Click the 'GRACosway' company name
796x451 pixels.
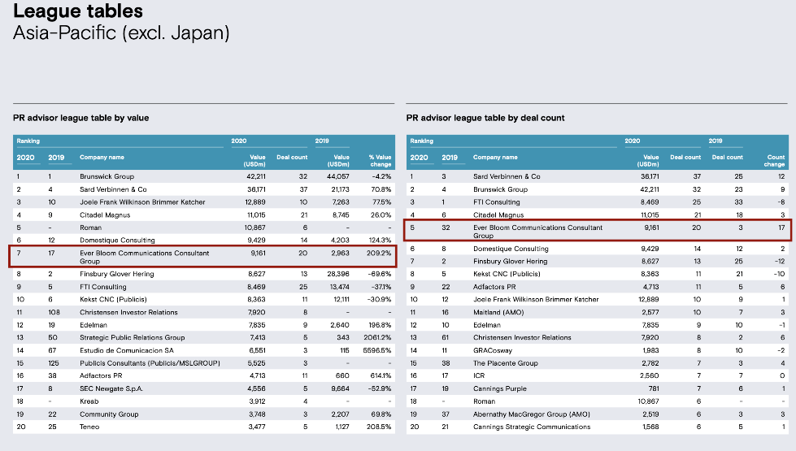493,350
